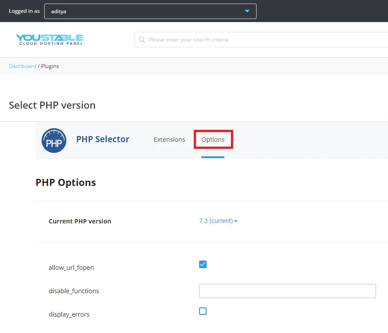
Task: Click the allow_url_fopen label
Action: (x=71, y=268)
